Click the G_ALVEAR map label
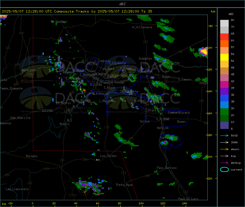 click(163, 119)
